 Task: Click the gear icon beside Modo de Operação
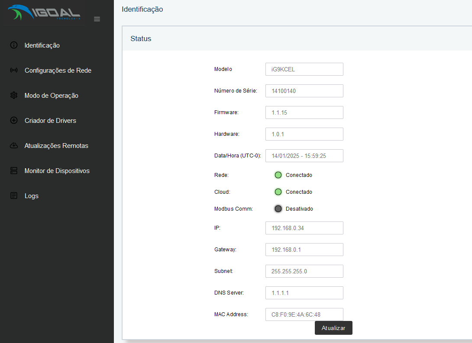pyautogui.click(x=14, y=95)
